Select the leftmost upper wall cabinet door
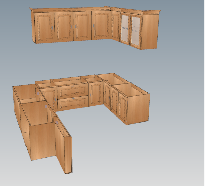 point(44,28)
